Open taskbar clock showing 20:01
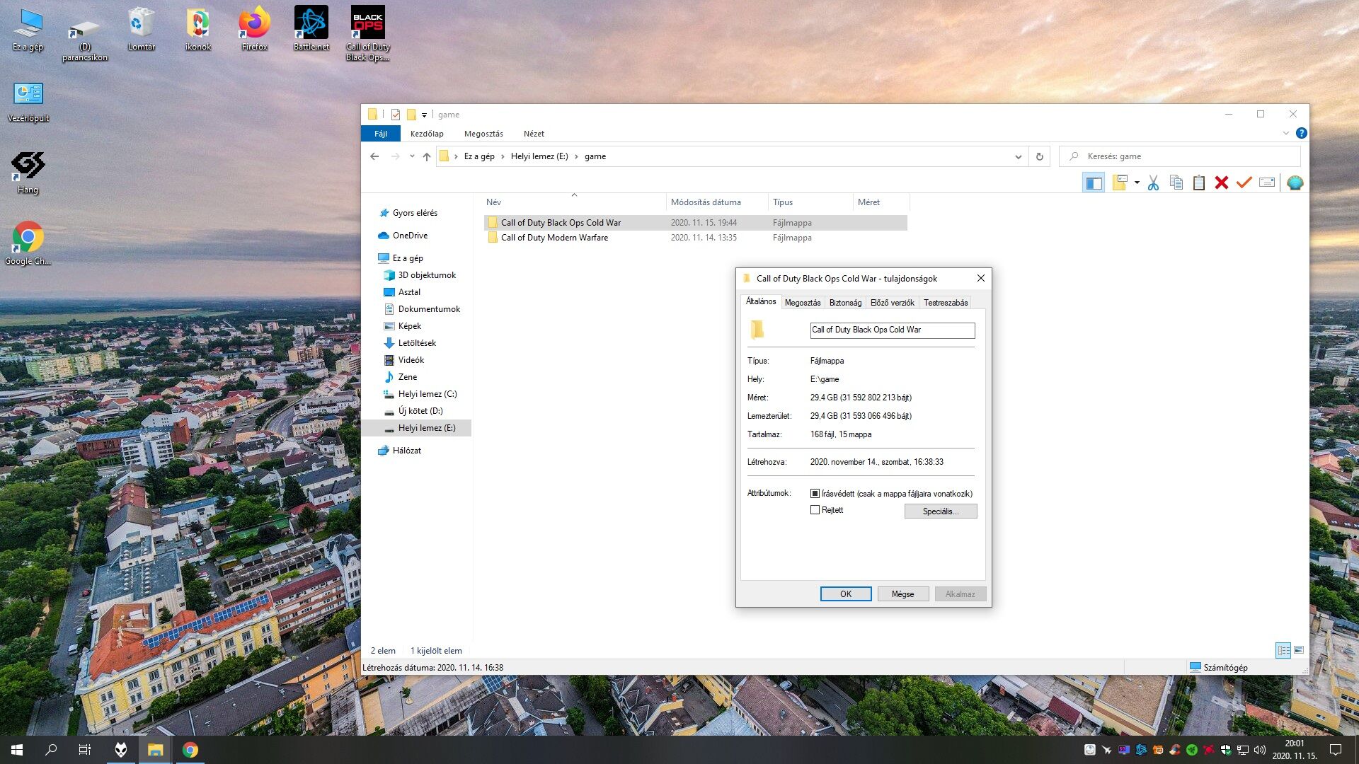 [1295, 750]
